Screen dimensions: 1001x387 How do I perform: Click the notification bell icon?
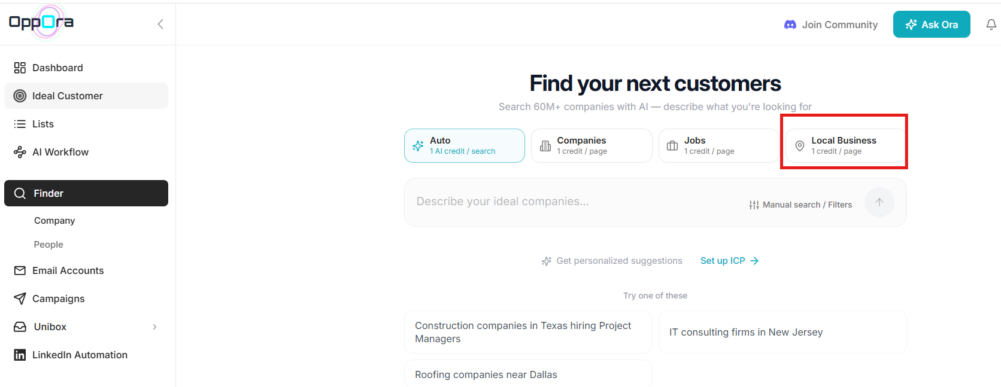click(x=991, y=25)
